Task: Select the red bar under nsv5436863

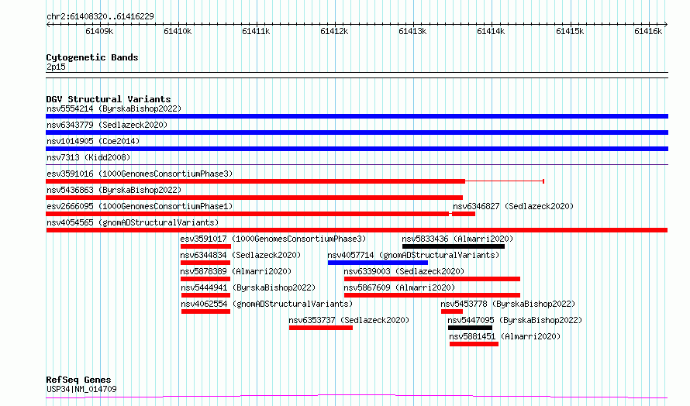Action: pos(254,198)
